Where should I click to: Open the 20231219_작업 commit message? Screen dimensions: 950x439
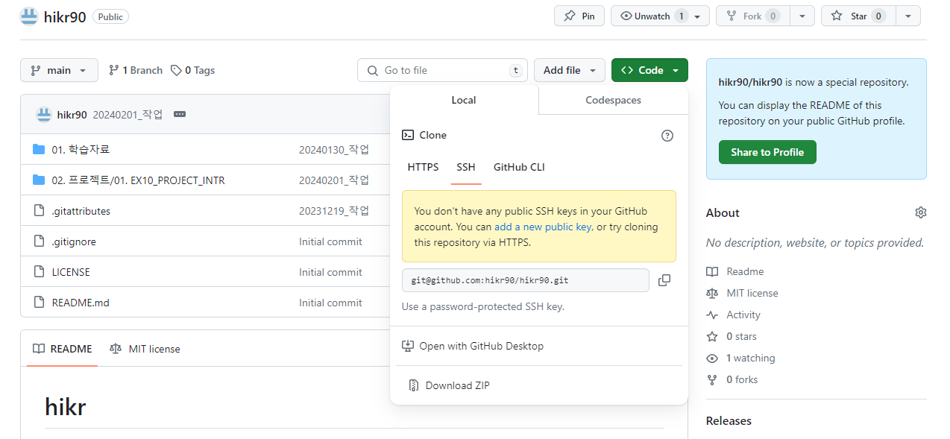point(334,211)
